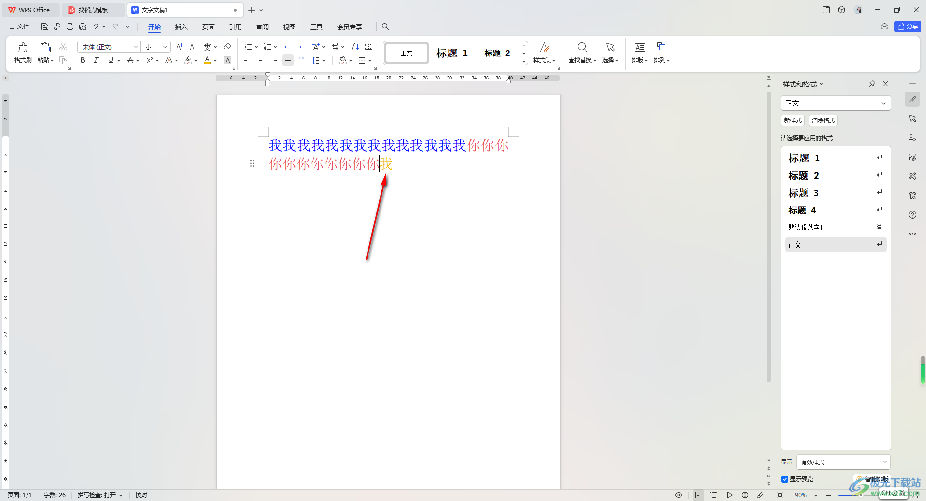
Task: Open the 引用 ribbon tab
Action: 235,27
